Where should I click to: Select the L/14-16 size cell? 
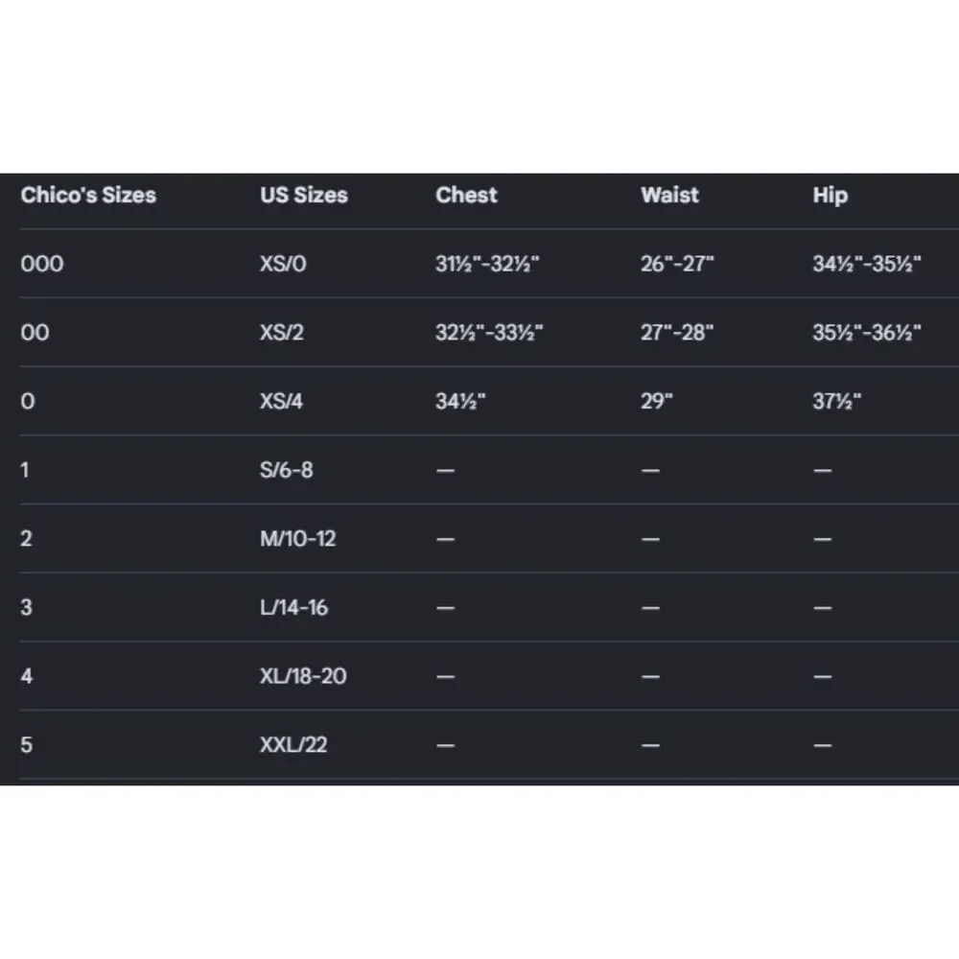click(x=293, y=608)
